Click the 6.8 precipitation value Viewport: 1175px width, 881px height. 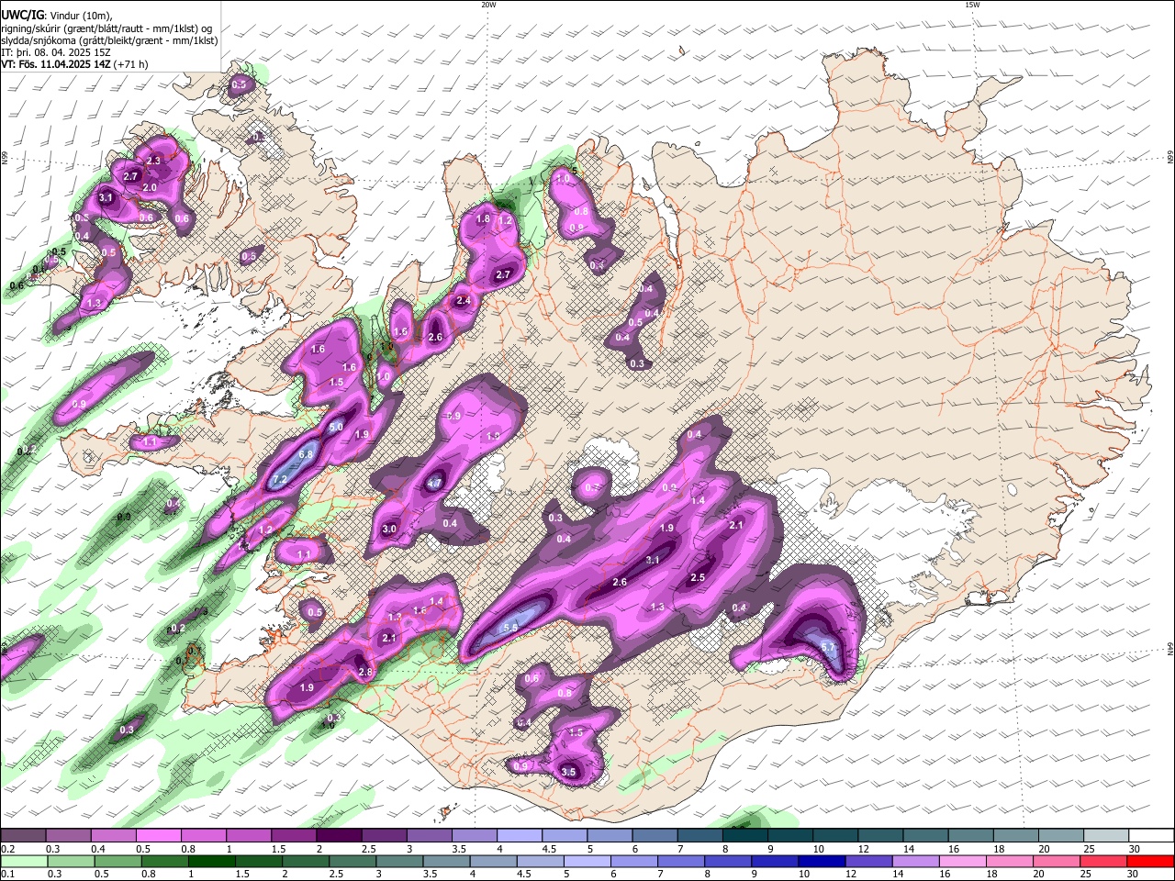[x=307, y=453]
